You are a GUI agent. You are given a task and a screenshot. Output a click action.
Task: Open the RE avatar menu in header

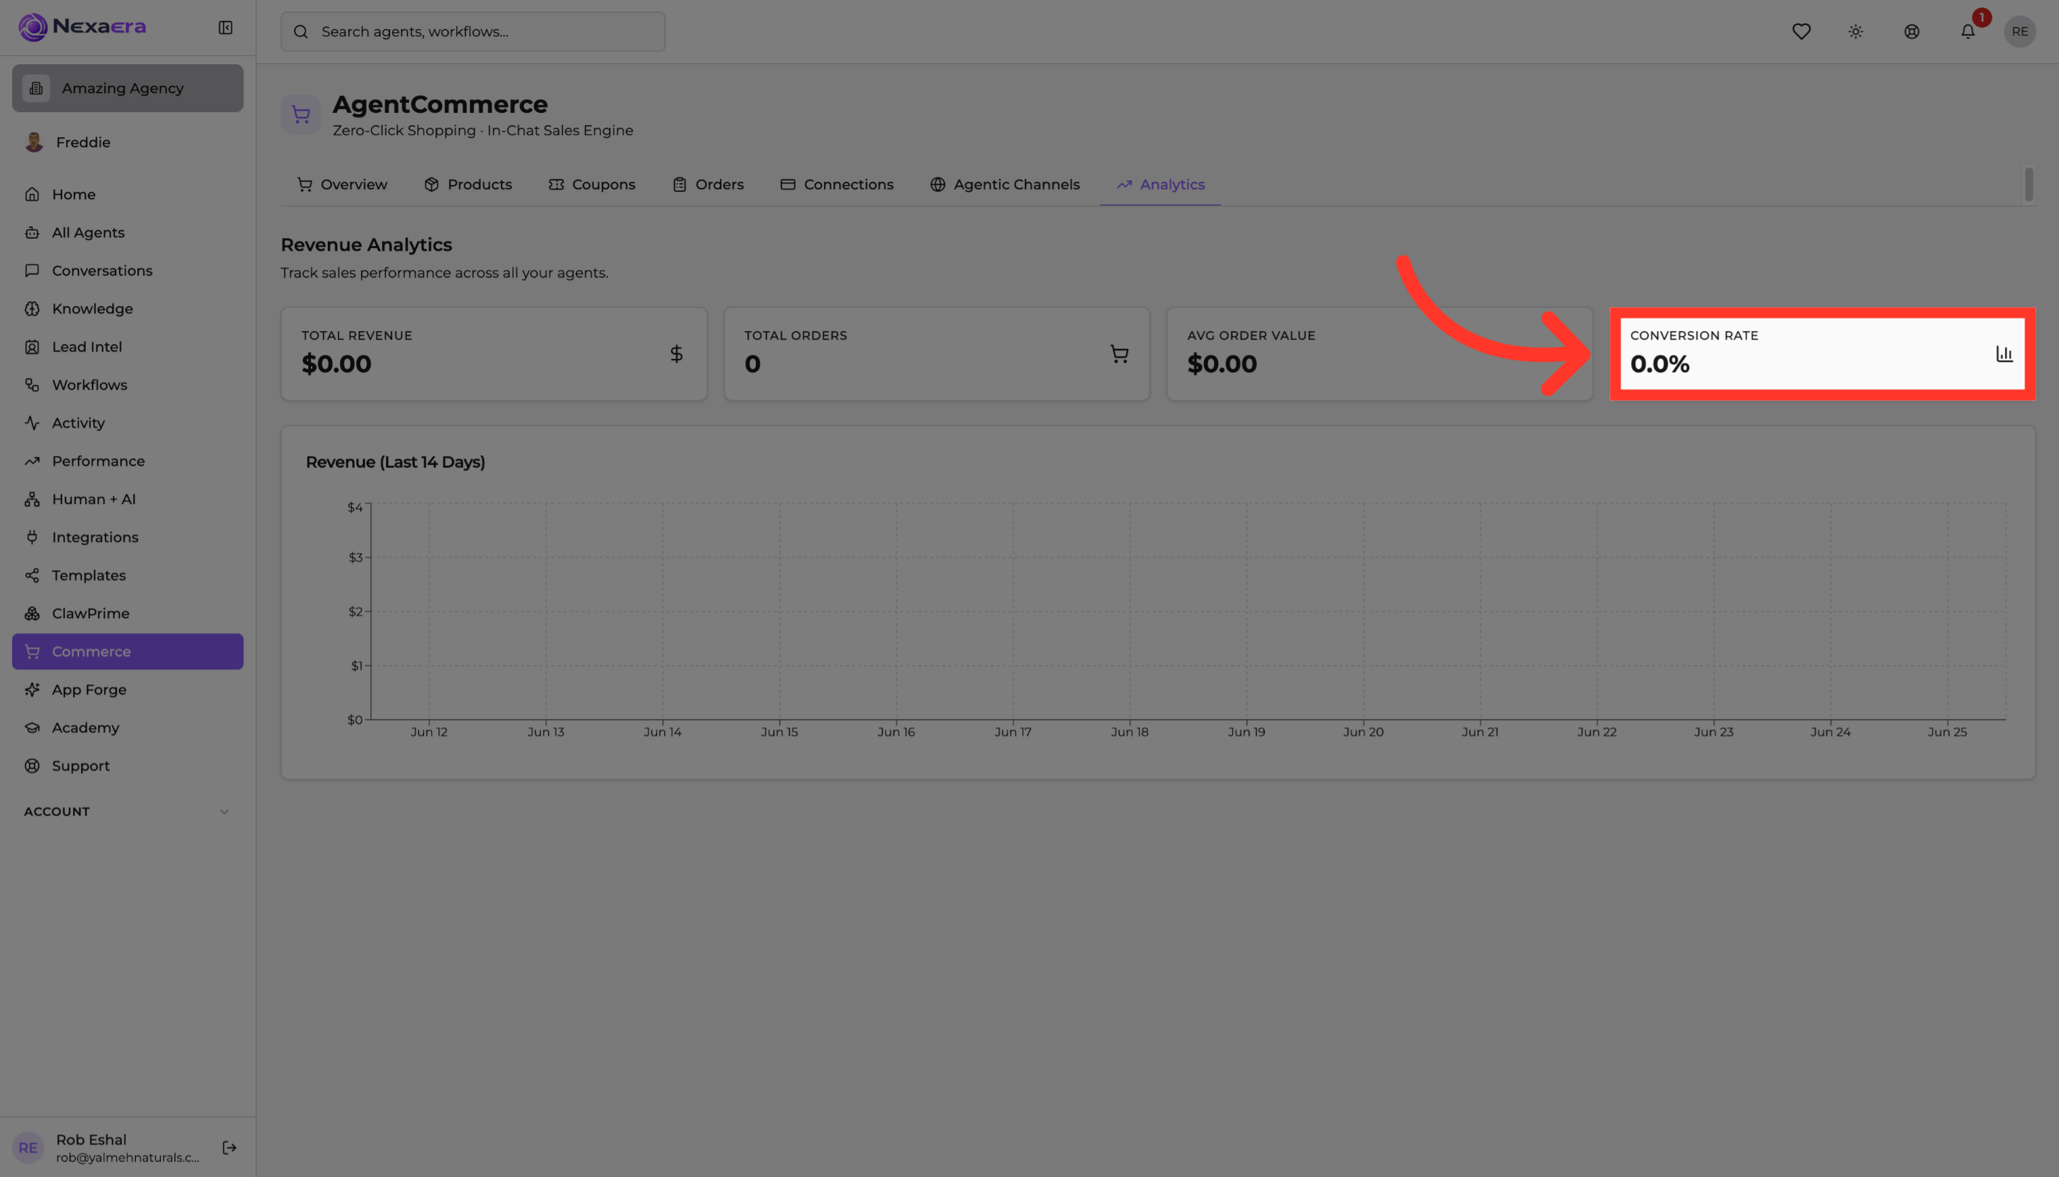point(2019,32)
